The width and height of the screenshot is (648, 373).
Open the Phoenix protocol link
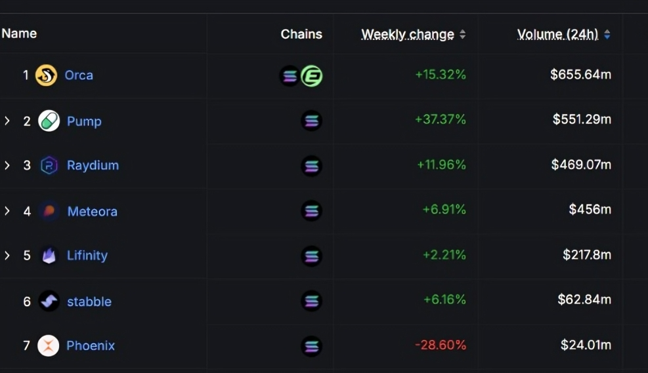[91, 345]
